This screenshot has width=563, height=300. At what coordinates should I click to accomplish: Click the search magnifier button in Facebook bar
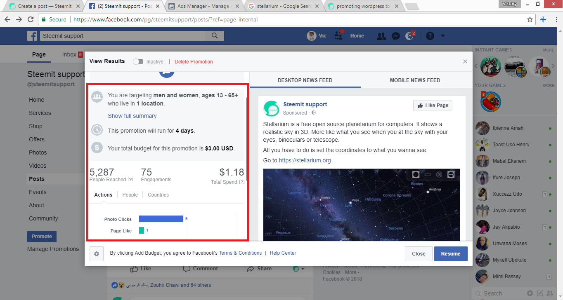click(215, 36)
